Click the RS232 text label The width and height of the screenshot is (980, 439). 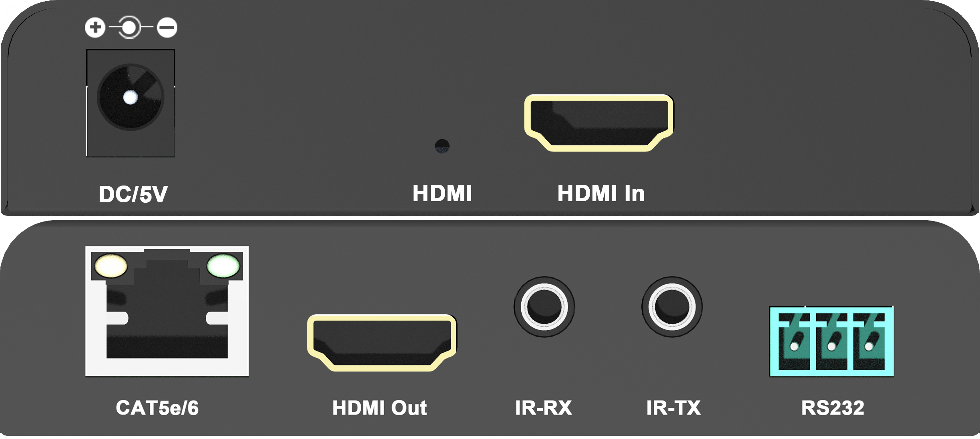[x=833, y=408]
